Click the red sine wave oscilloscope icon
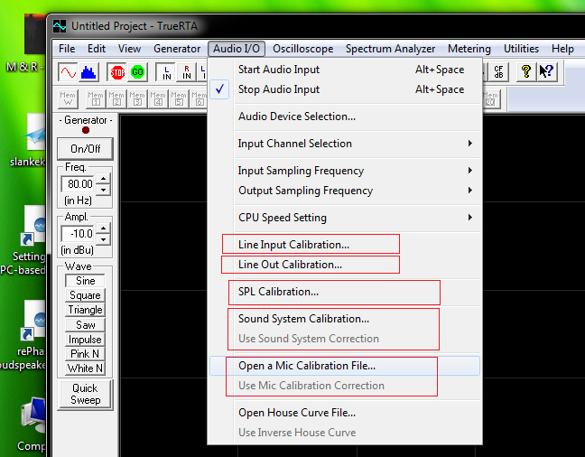Image resolution: width=585 pixels, height=457 pixels. [x=68, y=72]
